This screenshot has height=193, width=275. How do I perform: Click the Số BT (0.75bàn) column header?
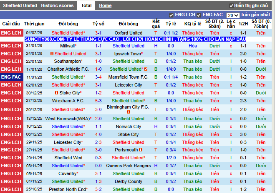pyautogui.click(x=261, y=24)
